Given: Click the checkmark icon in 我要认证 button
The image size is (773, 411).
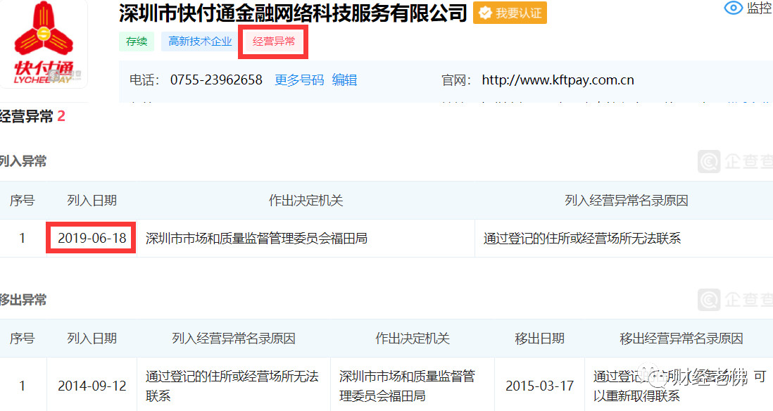Looking at the screenshot, I should pos(485,13).
